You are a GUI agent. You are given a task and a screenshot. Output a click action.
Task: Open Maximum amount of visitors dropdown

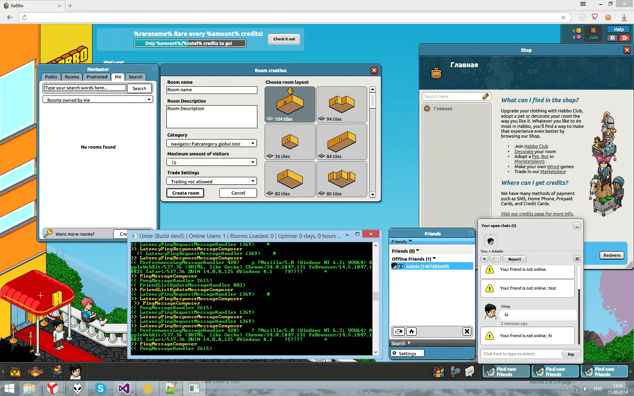point(212,162)
